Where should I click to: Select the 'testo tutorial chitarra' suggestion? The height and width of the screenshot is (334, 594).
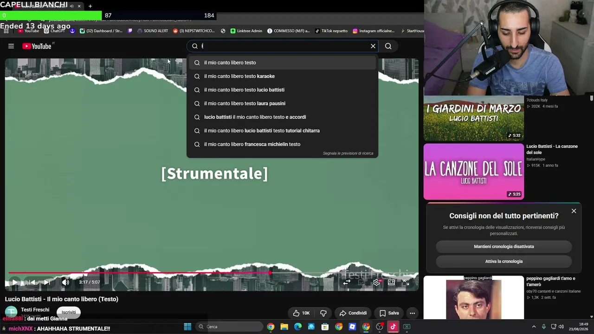282,130
